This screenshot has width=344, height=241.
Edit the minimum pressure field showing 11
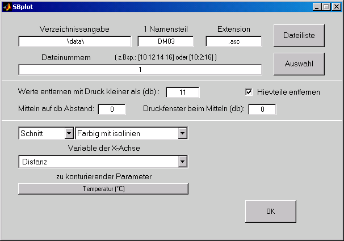182,92
